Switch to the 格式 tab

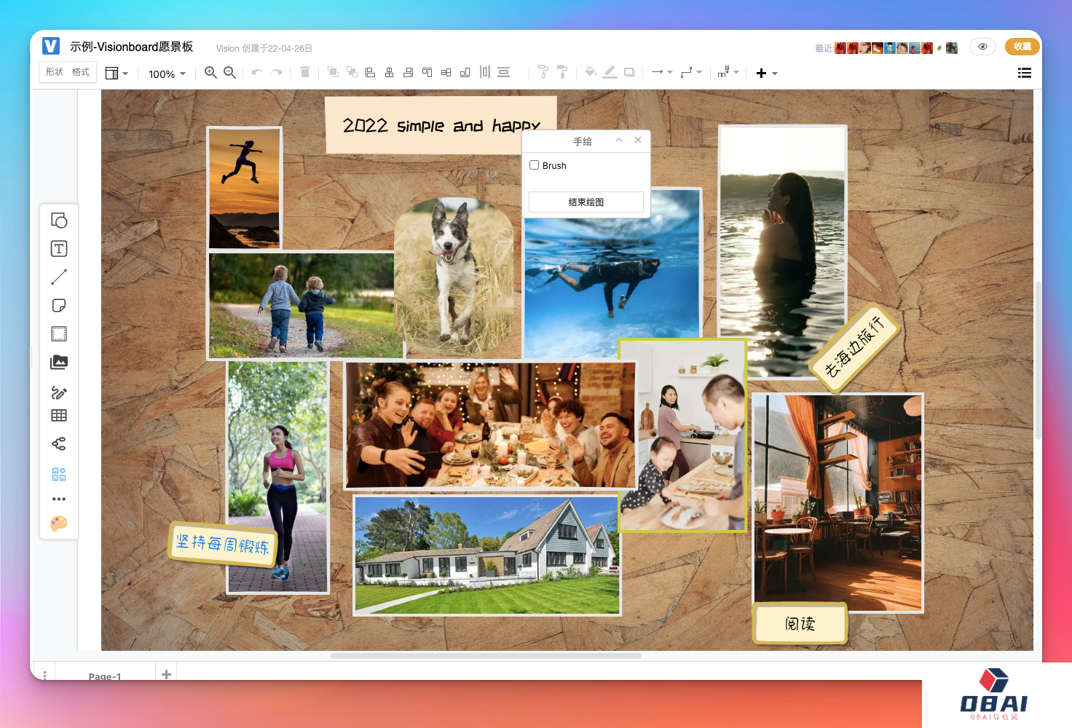[x=81, y=72]
